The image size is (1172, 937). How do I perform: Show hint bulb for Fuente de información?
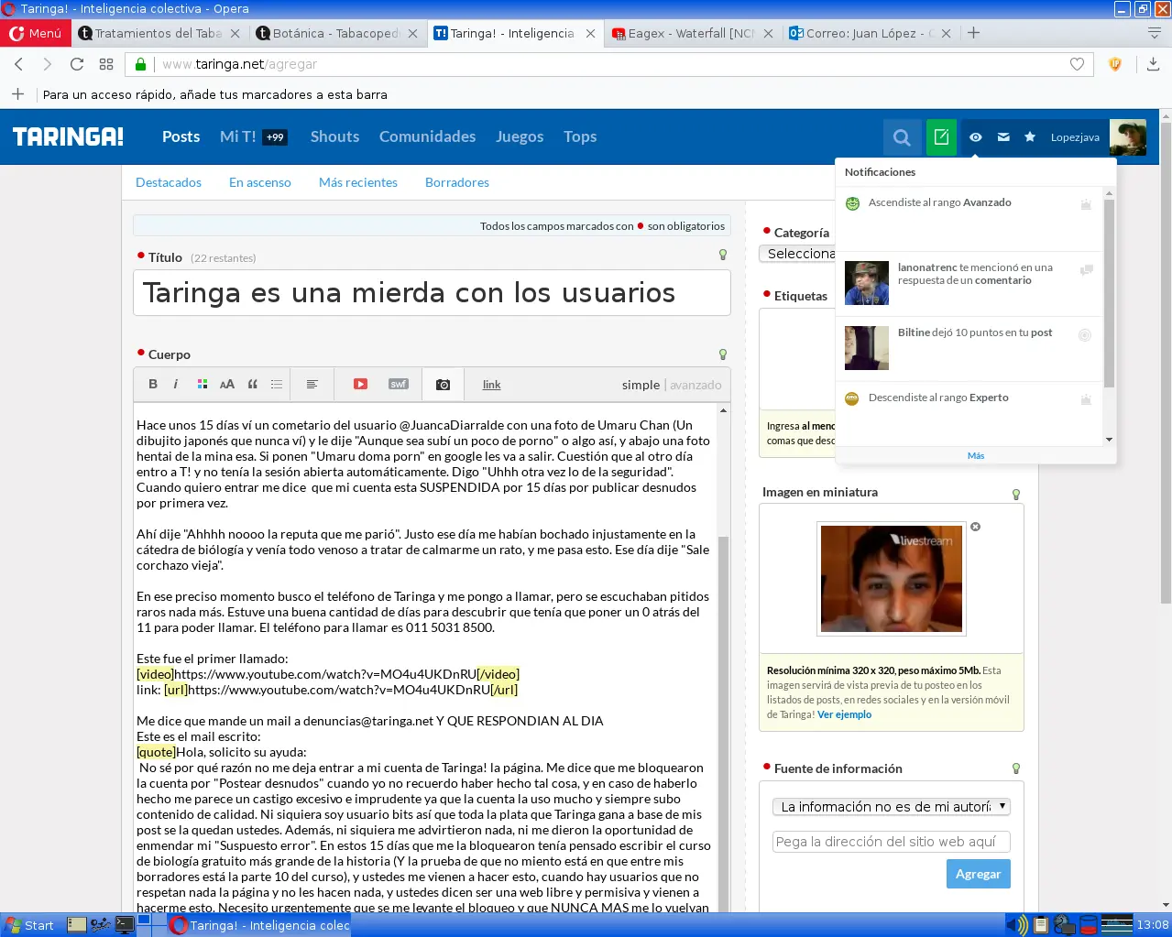tap(1016, 768)
